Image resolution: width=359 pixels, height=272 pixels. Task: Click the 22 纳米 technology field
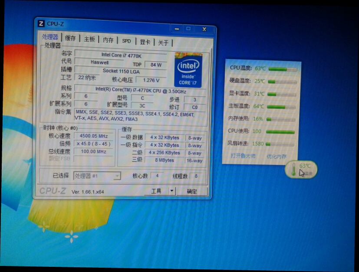[x=87, y=77]
